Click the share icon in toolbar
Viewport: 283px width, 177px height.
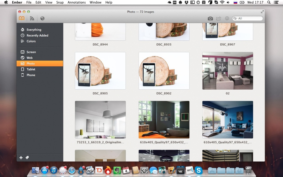(x=219, y=19)
